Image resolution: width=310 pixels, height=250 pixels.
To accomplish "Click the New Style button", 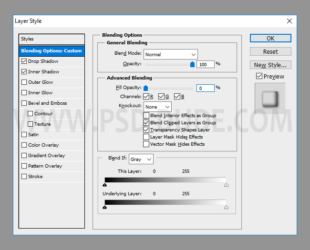I will click(270, 65).
